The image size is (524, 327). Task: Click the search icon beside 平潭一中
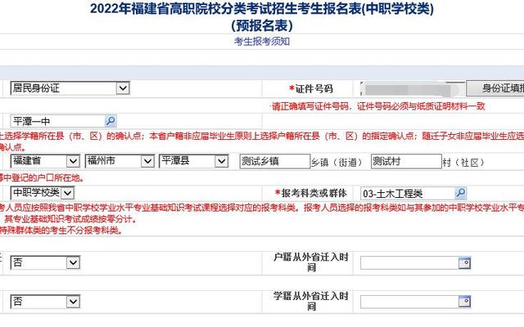coord(111,121)
